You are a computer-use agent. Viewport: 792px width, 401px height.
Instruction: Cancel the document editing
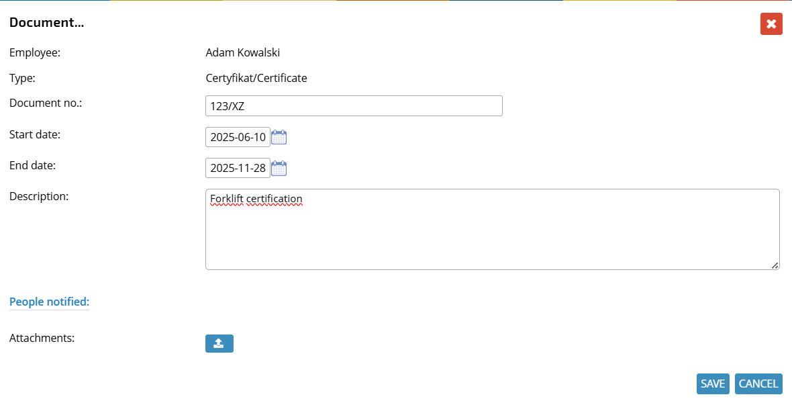point(758,384)
